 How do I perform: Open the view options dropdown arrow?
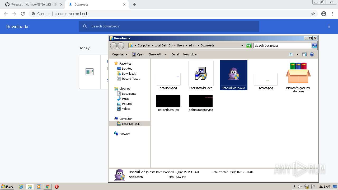point(297,54)
